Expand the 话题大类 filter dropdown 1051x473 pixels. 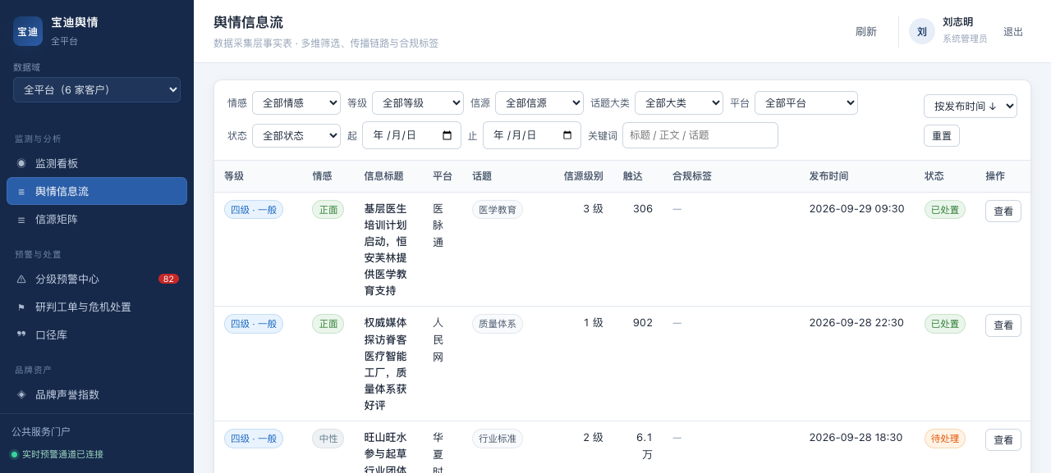[x=679, y=102]
